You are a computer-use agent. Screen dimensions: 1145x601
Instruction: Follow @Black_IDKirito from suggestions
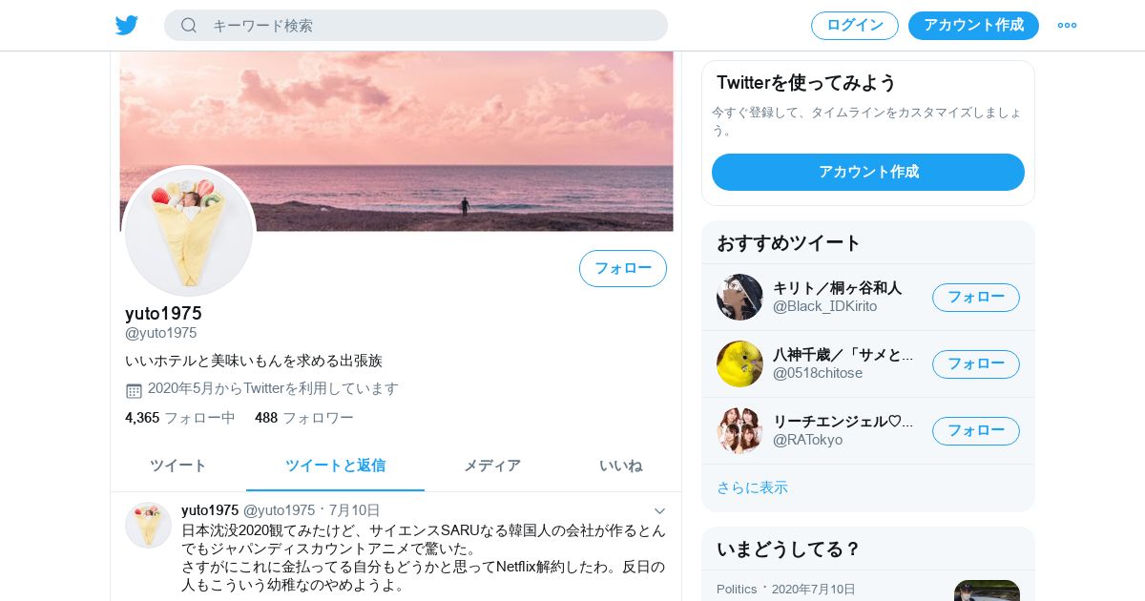click(976, 297)
